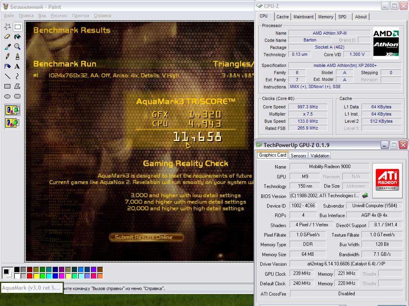This screenshot has width=409, height=306.
Task: Open the SPD tab in CPU-Z
Action: [x=342, y=17]
